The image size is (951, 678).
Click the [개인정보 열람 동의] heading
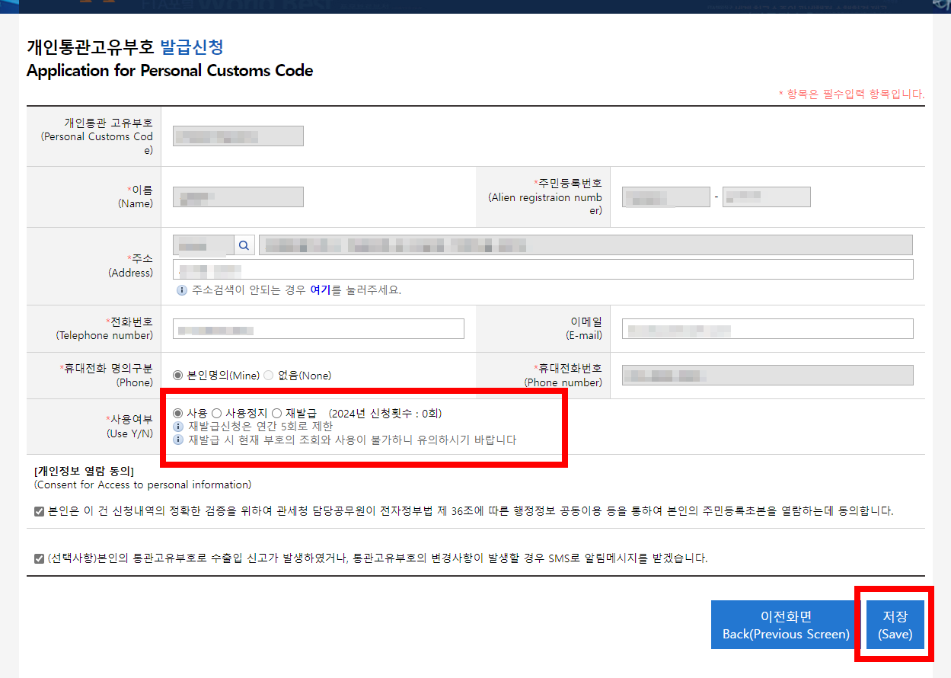[84, 471]
